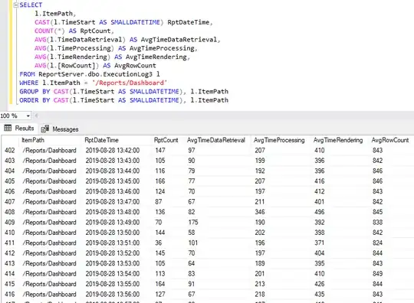Select the RptCount column header
414x303 pixels.
[166, 140]
